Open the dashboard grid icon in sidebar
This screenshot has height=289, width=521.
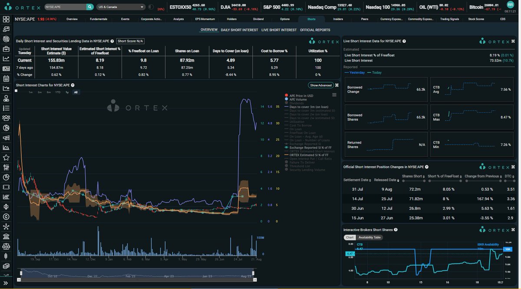pos(6,19)
